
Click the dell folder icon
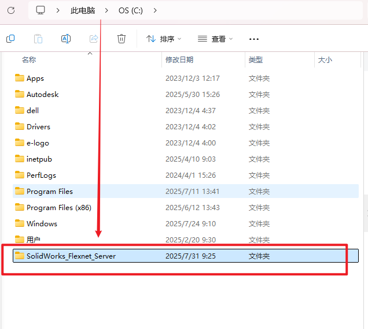[x=20, y=110]
